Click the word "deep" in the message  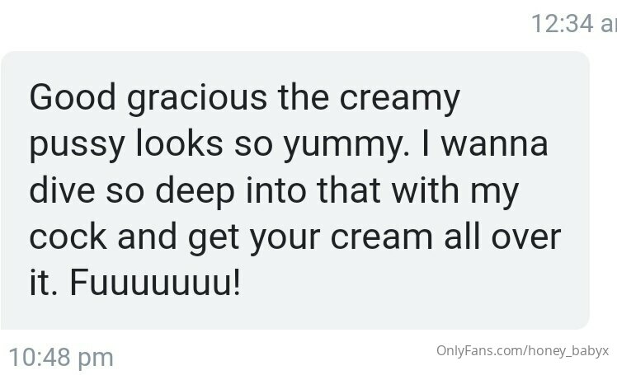[195, 192]
